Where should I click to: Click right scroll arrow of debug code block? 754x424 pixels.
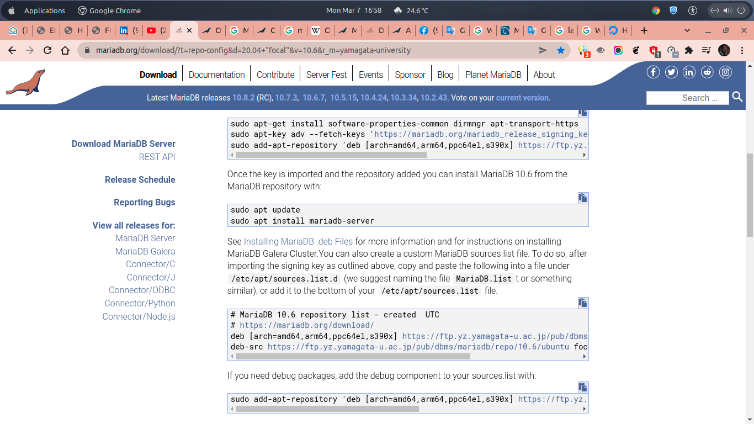(x=585, y=409)
